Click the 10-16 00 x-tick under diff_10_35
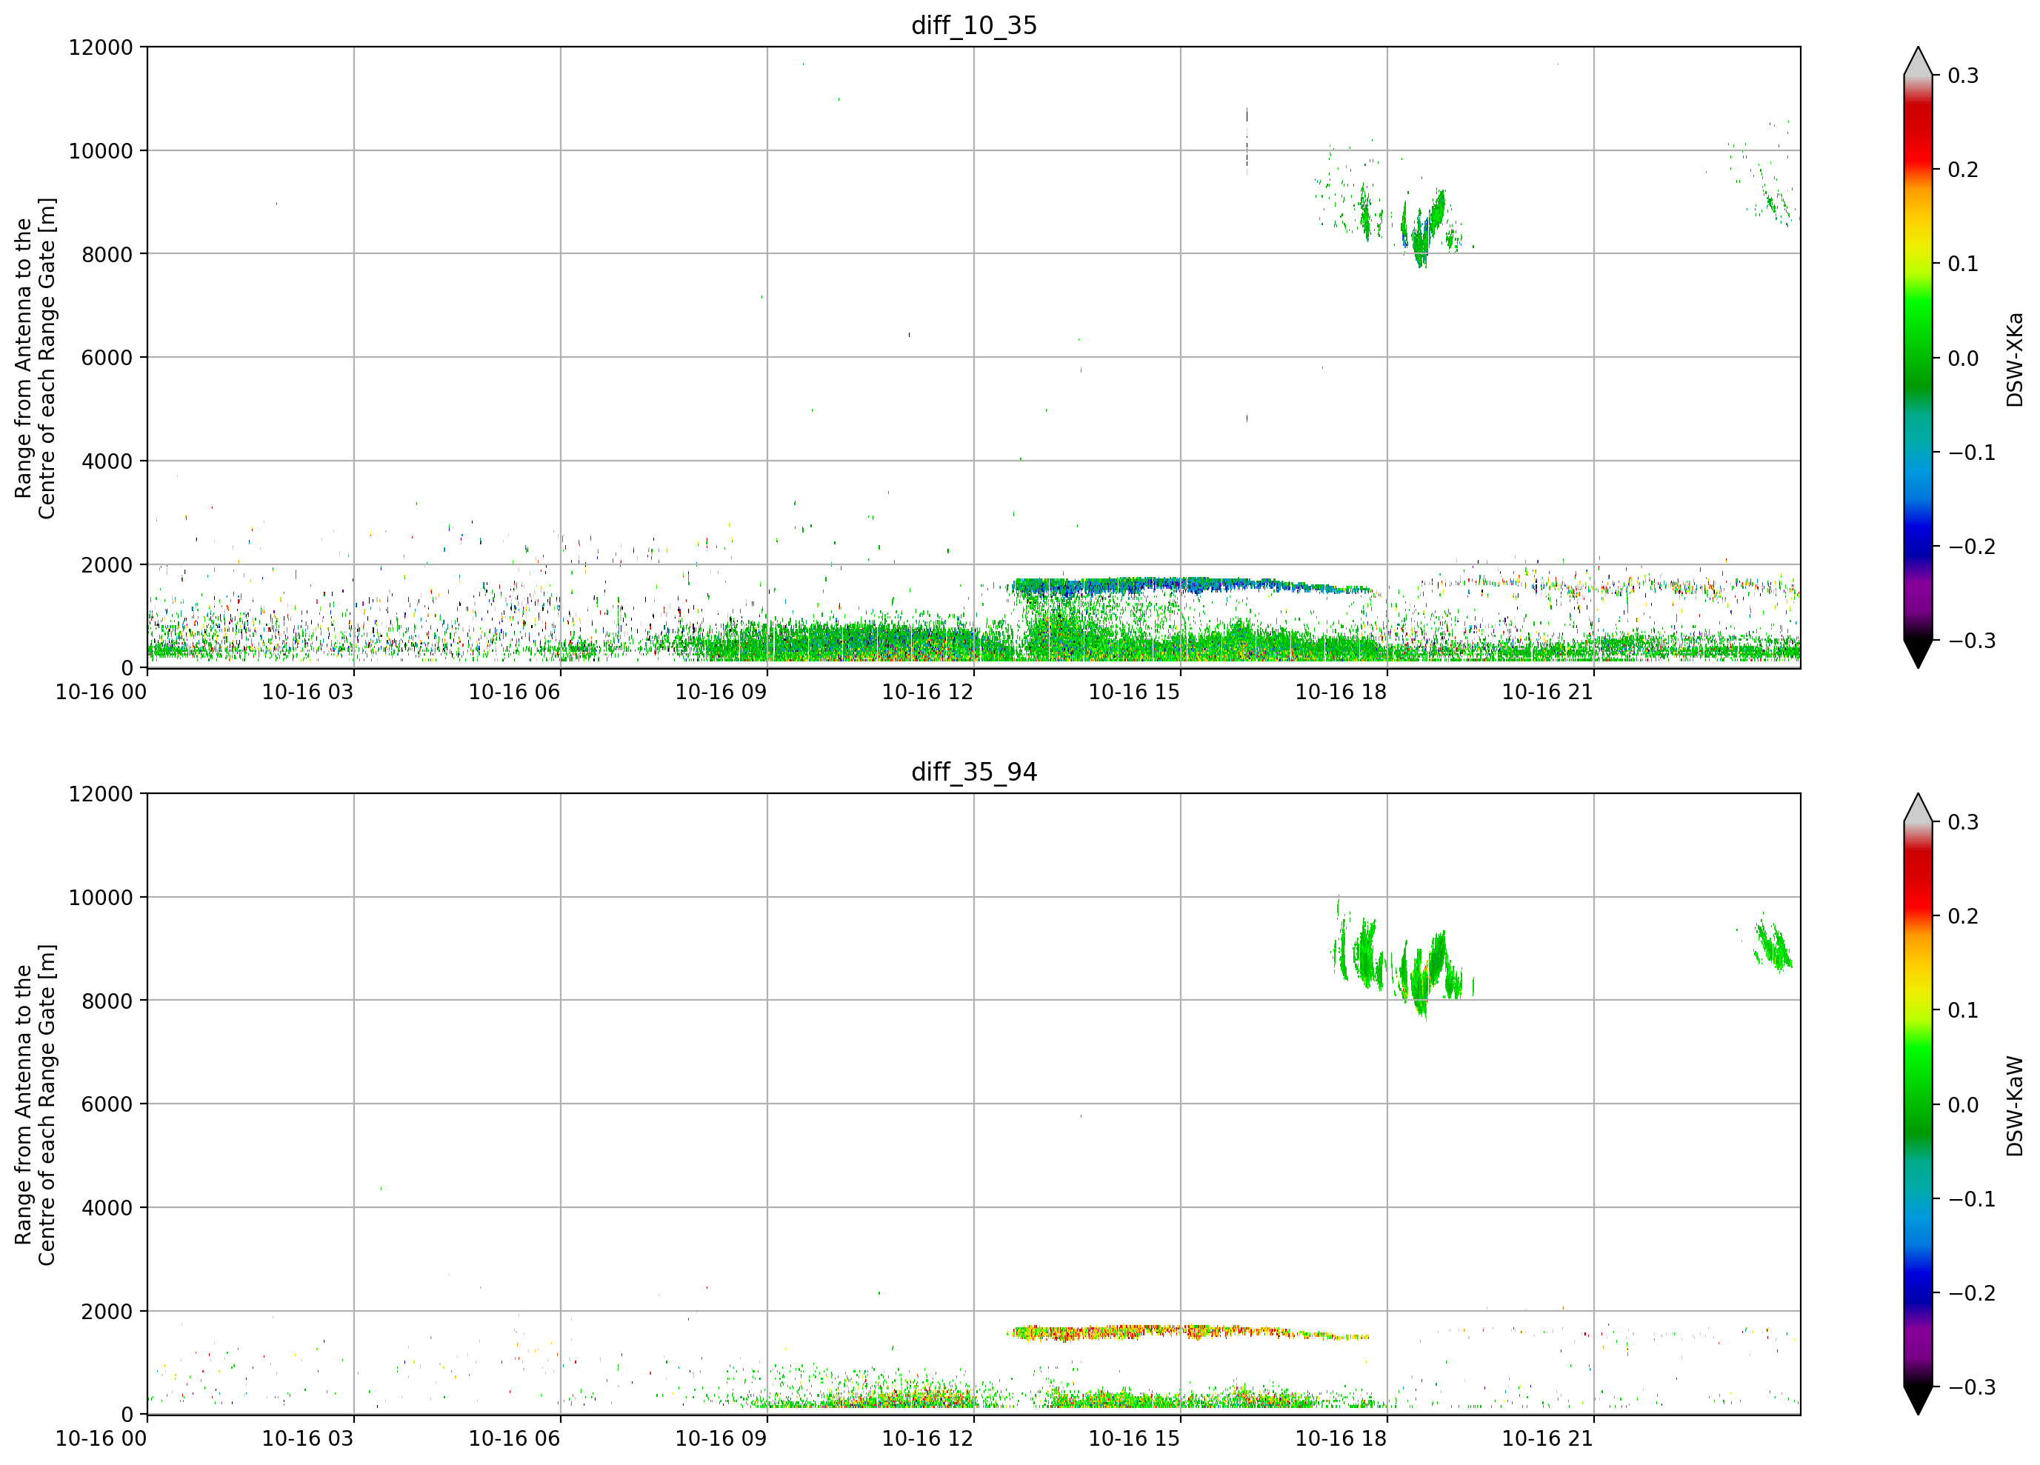Screen dimensions: 2040x1465 coord(101,692)
